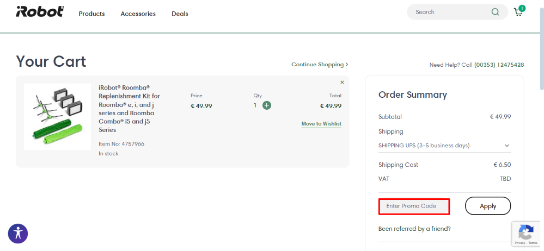Click Been referred by a friend

click(x=414, y=229)
